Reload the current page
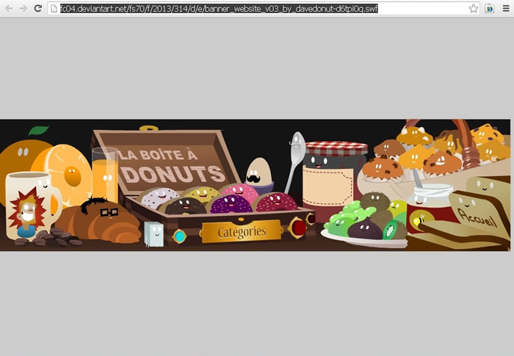The width and height of the screenshot is (514, 356). click(38, 8)
